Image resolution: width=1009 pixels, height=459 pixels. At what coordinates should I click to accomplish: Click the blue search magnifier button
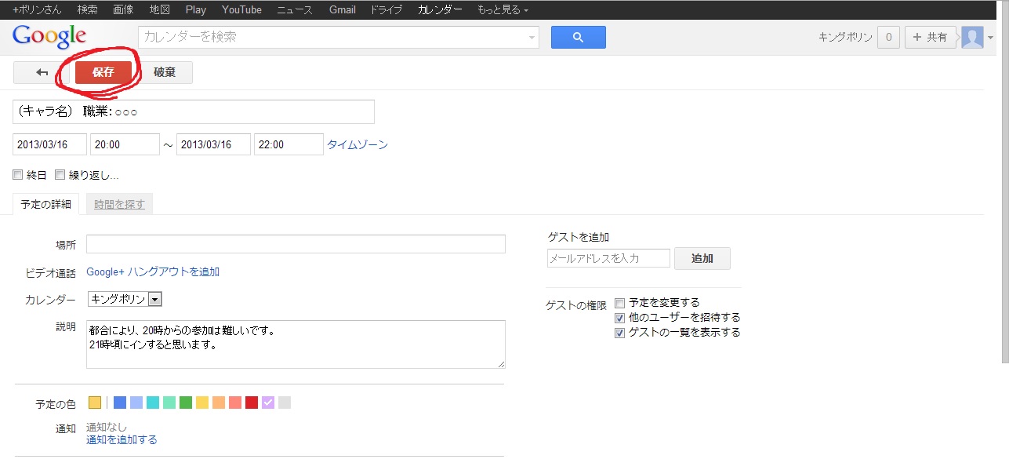click(x=578, y=37)
